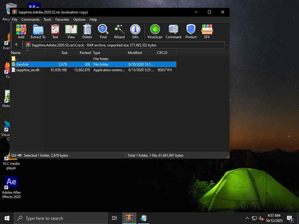Screen dimensions: 299x224
Task: Open the File menu
Action: 15,20
